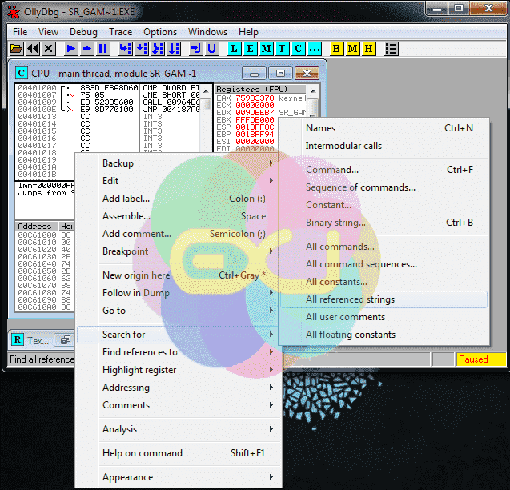Click the Step into toolbar icon
Screen dimensions: 510x490
tap(126, 49)
